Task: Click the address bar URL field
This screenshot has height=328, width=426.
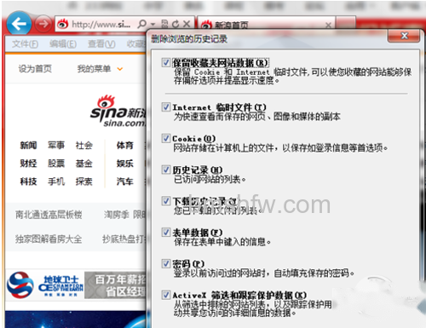Action: (101, 25)
